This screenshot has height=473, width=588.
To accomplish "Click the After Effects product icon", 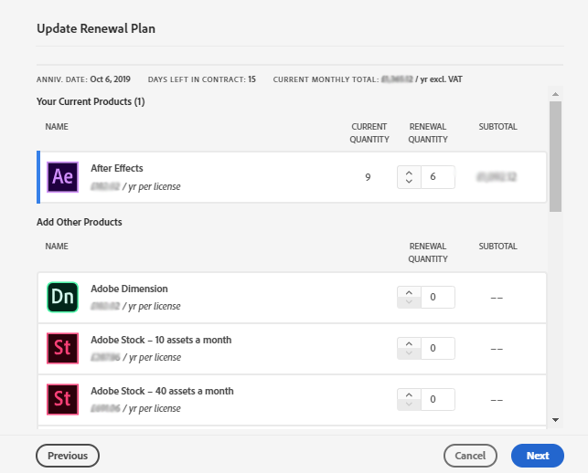I will (x=62, y=177).
